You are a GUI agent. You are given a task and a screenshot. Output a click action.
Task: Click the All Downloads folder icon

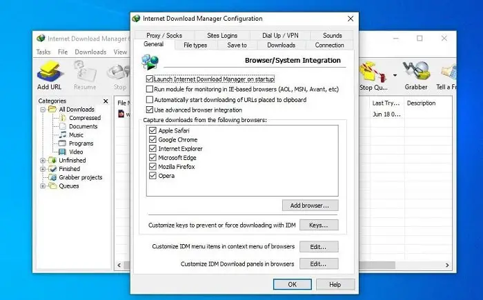point(52,109)
